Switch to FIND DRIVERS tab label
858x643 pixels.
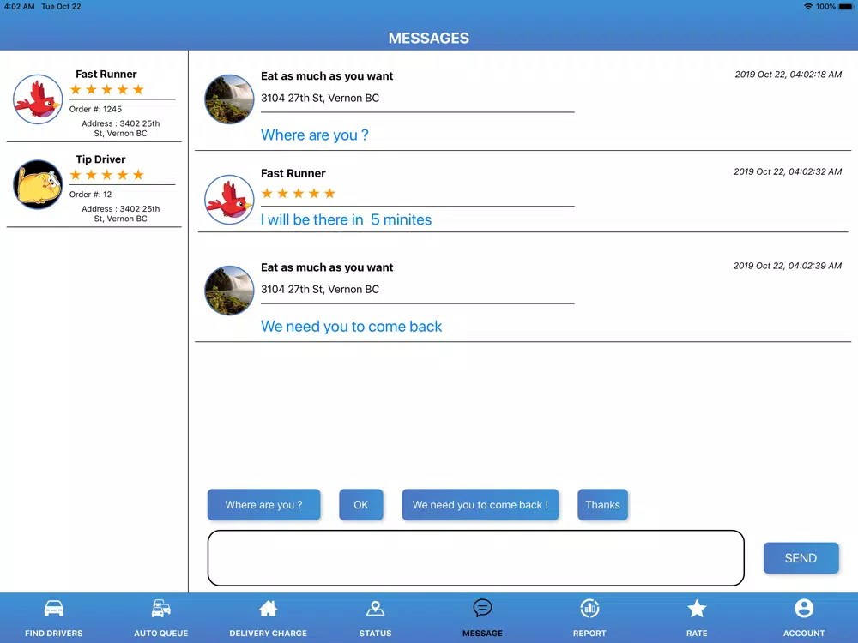[x=53, y=634]
